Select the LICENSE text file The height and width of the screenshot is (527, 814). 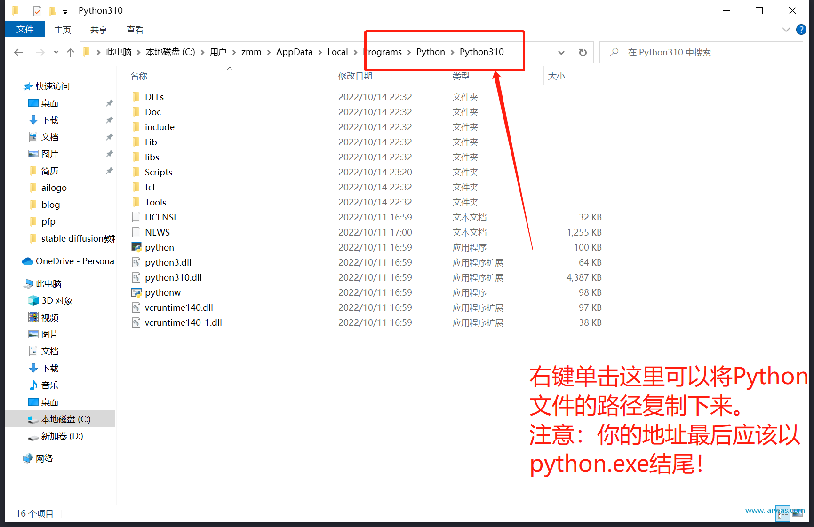(x=161, y=217)
